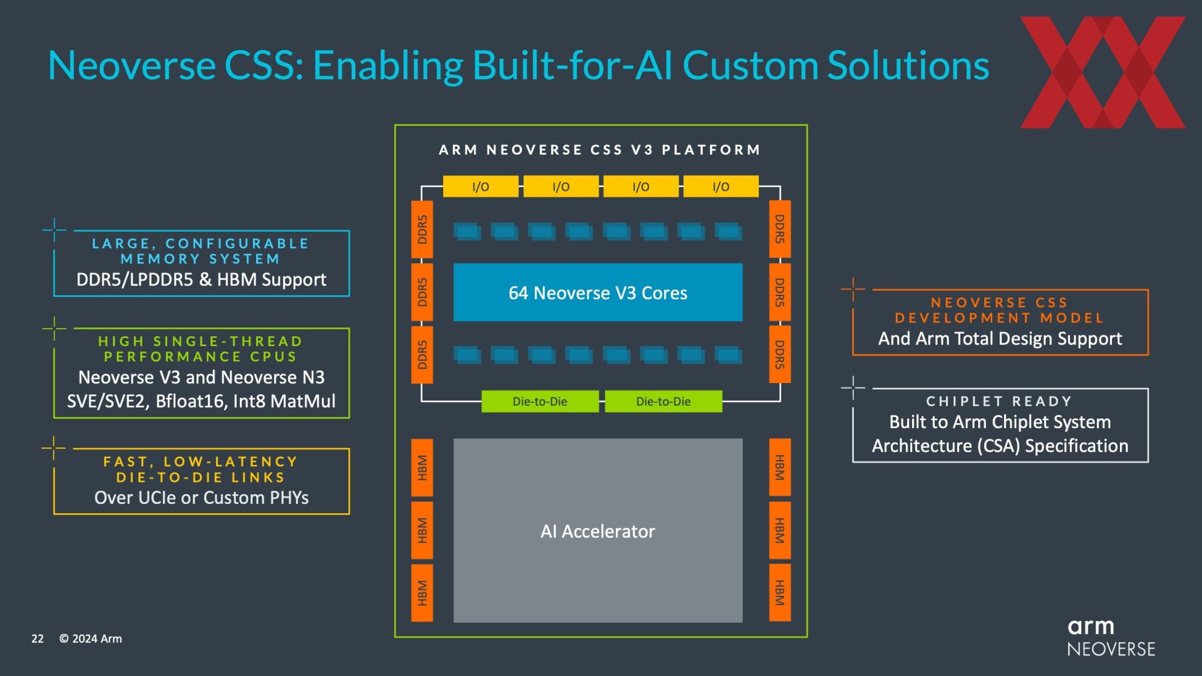Click the red XX logo

(1102, 73)
